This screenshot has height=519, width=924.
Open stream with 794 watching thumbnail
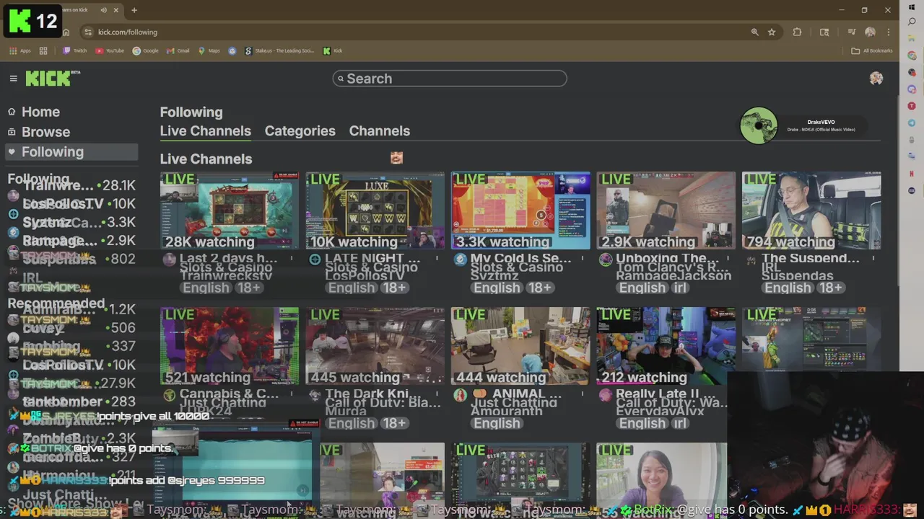(x=811, y=210)
